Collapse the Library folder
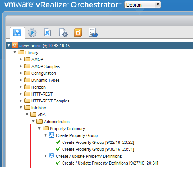The height and width of the screenshot is (173, 193). tap(15, 52)
